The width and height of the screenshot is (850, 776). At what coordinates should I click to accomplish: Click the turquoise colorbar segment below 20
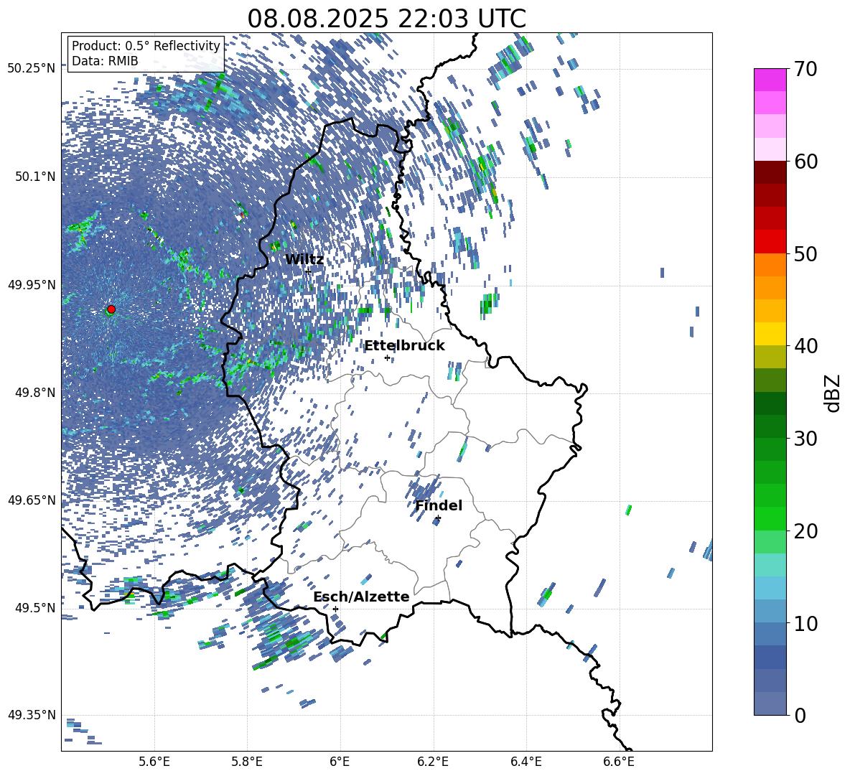click(x=770, y=565)
